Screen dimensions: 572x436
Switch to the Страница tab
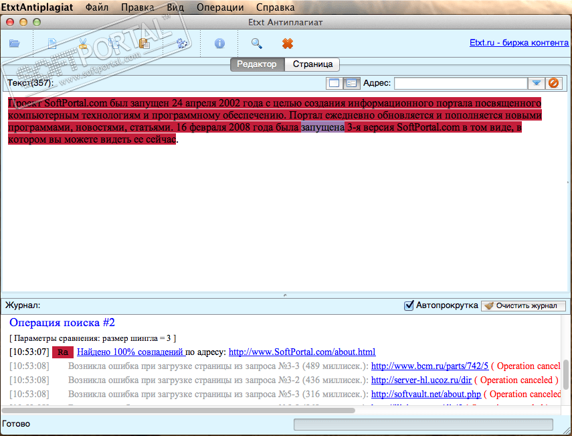pos(312,64)
